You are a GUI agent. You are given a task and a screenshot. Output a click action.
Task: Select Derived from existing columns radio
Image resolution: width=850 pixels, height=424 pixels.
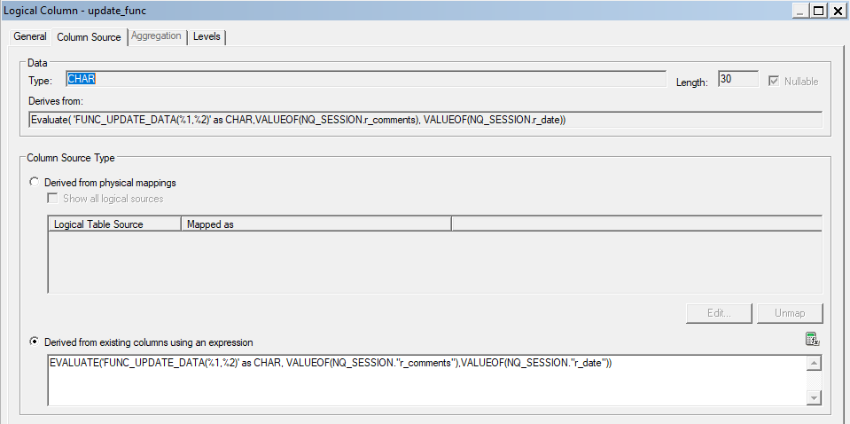coord(35,342)
